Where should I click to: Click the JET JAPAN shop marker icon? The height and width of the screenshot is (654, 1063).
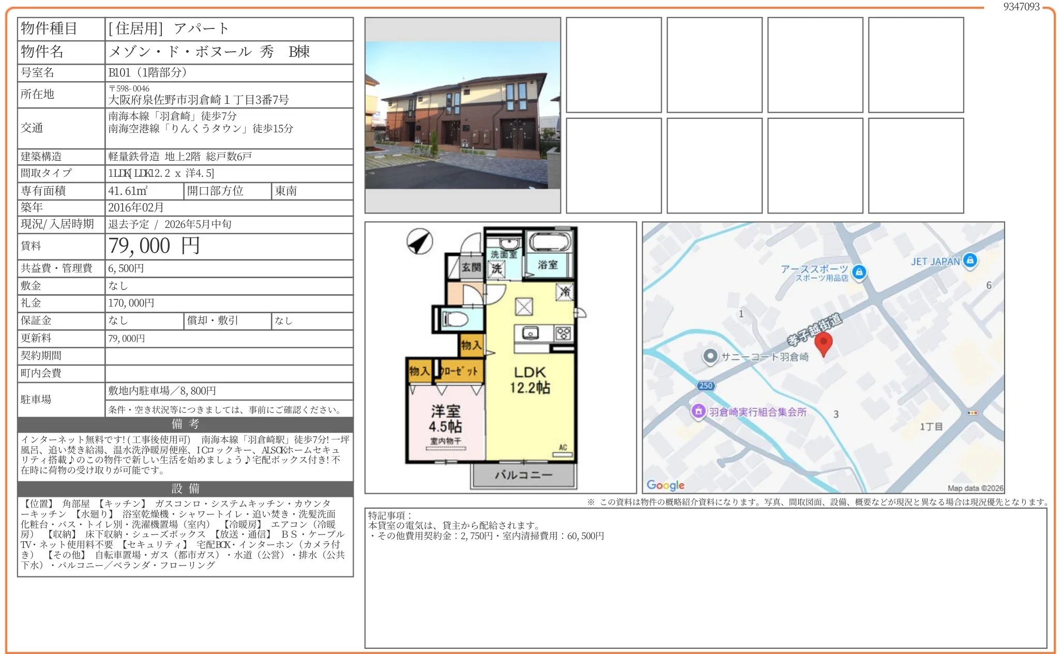tap(970, 260)
